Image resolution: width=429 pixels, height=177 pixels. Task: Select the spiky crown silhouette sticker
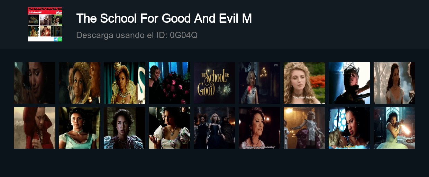coord(349,83)
